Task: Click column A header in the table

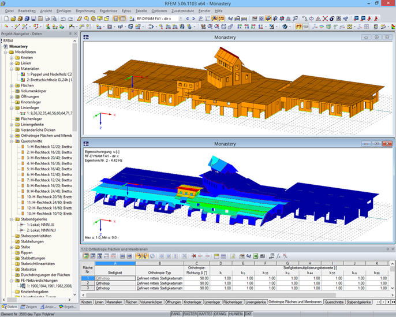Action: 115,263
